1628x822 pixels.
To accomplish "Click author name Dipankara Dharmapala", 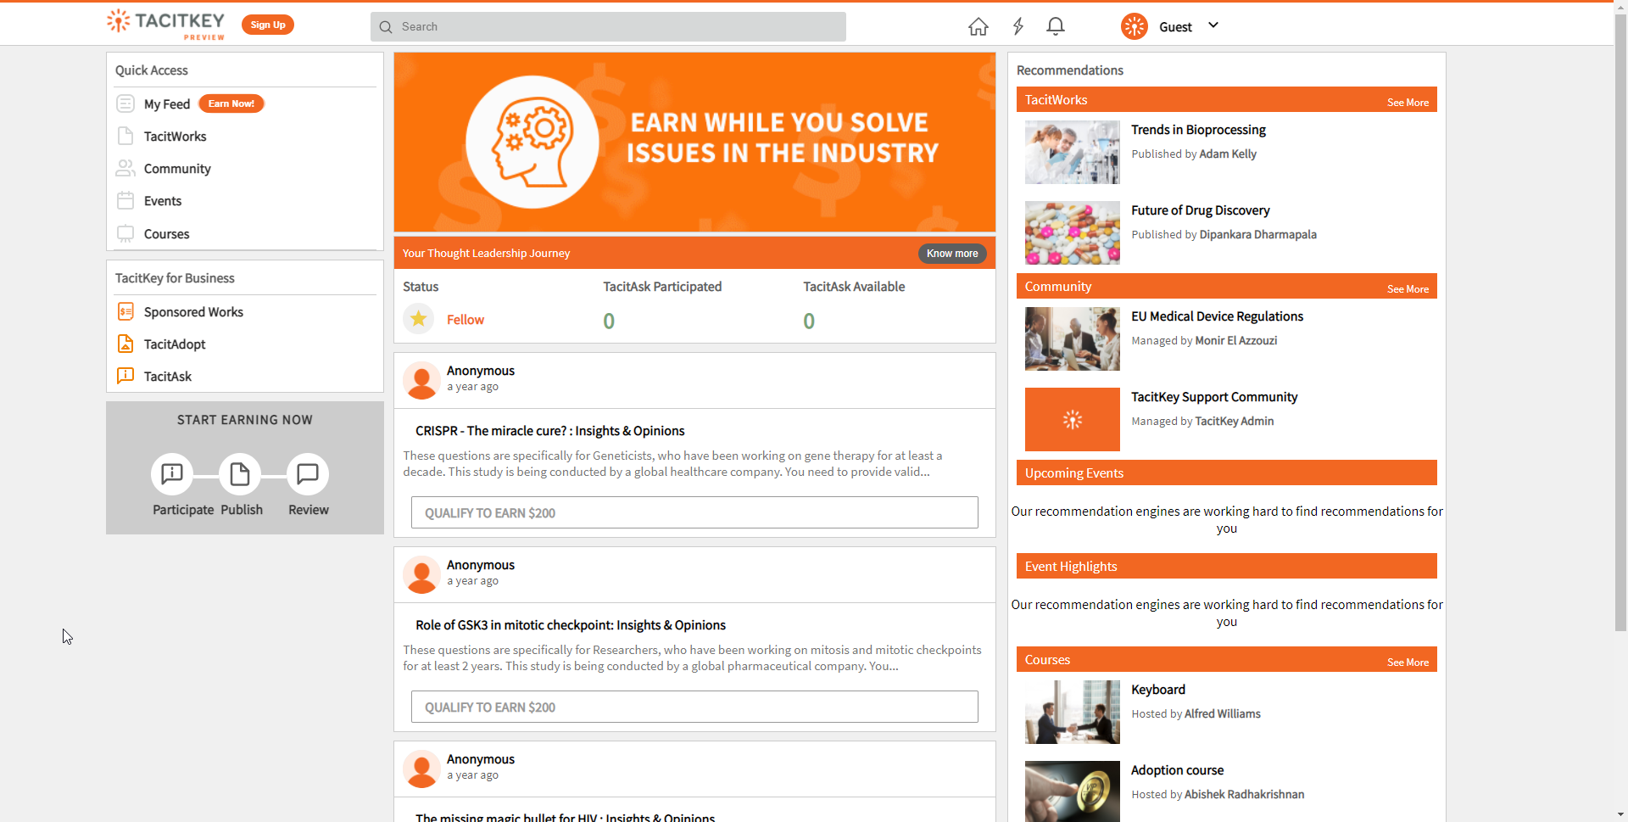I will coord(1258,235).
